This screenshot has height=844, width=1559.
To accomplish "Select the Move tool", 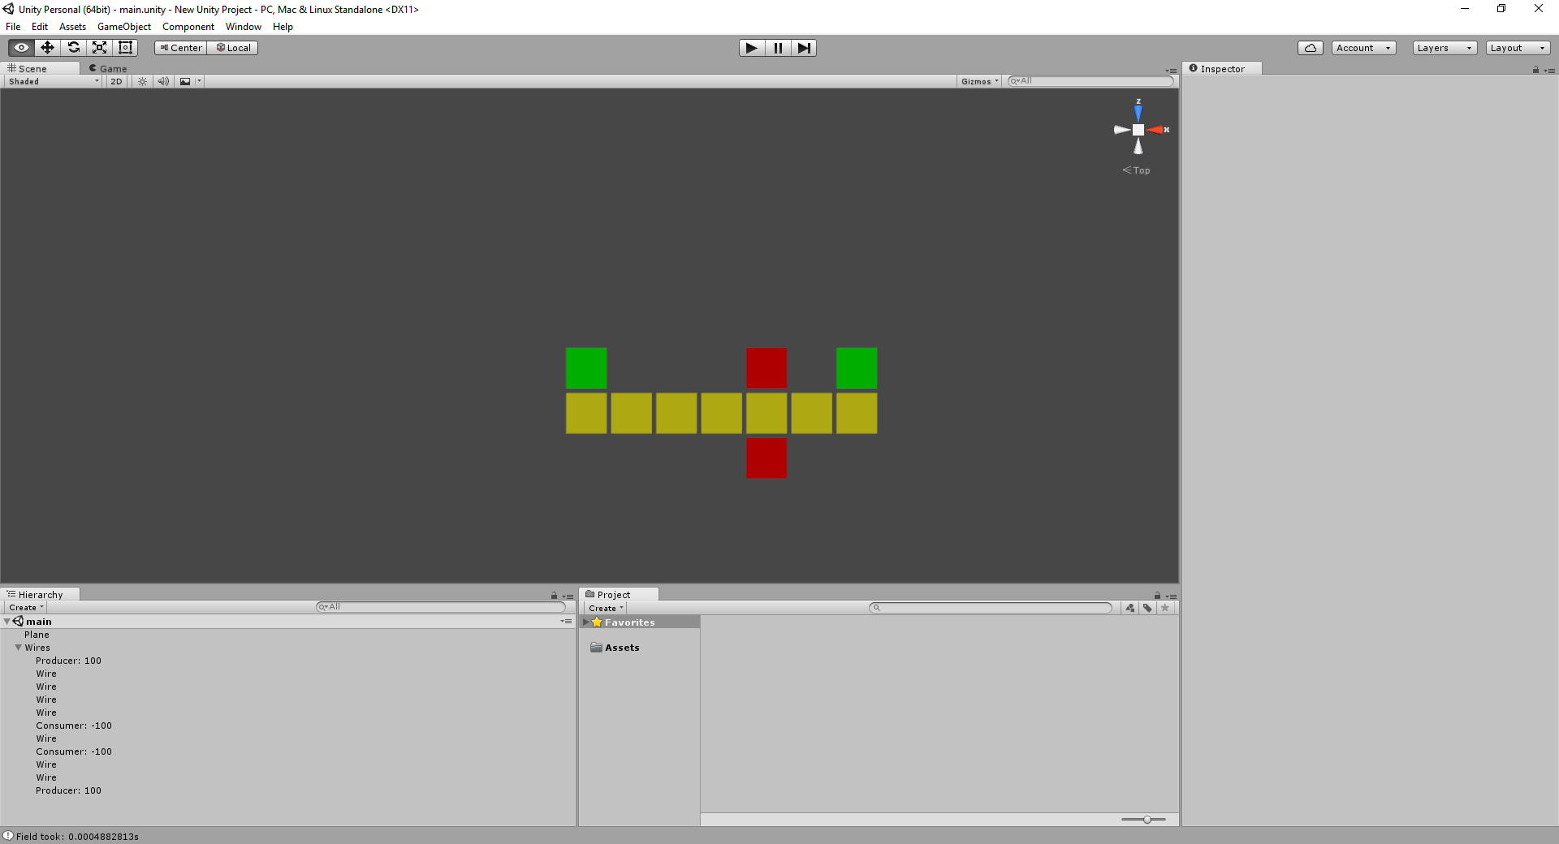I will coord(47,48).
